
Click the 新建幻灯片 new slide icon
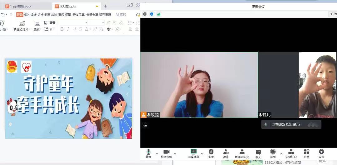22,23
